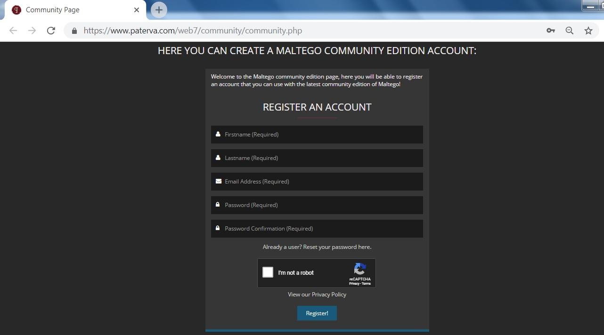Open the reCAPTCHA Terms link
This screenshot has height=335, width=604.
coord(367,284)
